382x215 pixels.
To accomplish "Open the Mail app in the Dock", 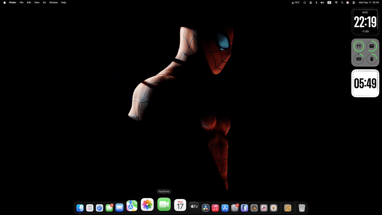I will point(119,208).
